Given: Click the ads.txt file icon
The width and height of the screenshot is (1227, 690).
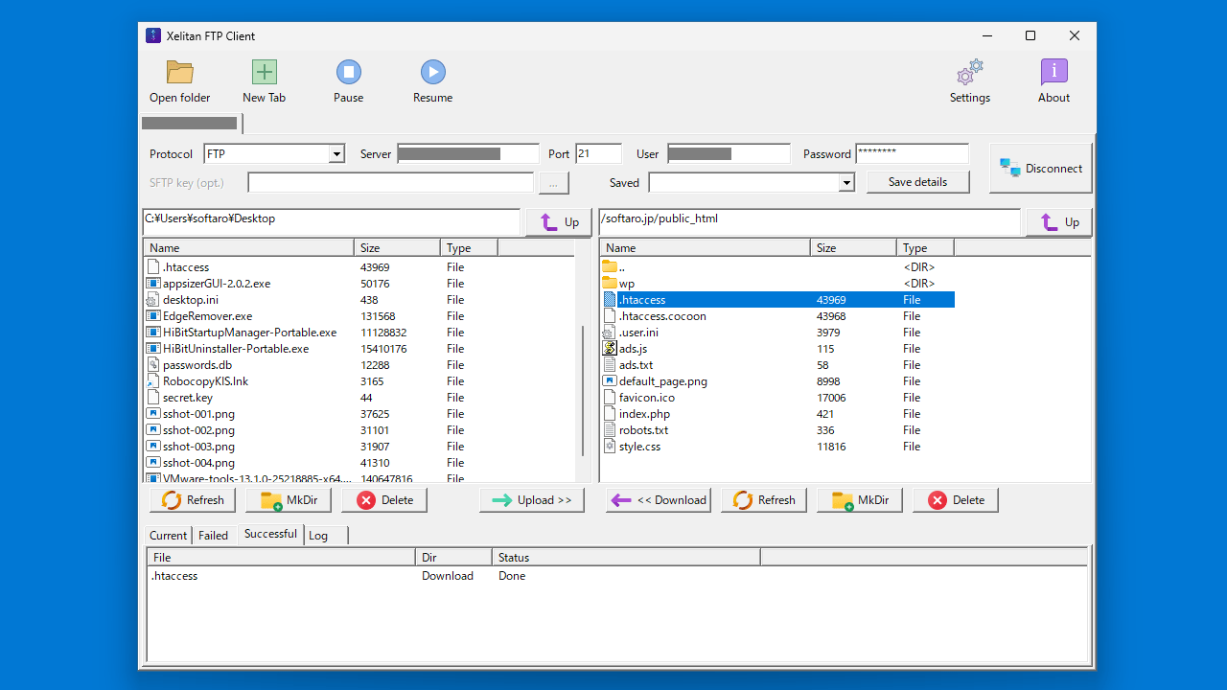Looking at the screenshot, I should click(610, 365).
